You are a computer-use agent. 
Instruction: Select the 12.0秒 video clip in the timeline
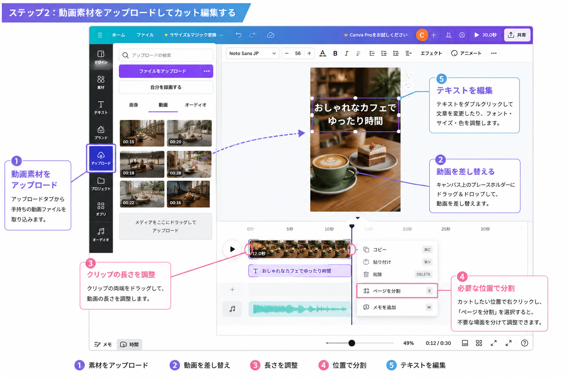(x=300, y=249)
